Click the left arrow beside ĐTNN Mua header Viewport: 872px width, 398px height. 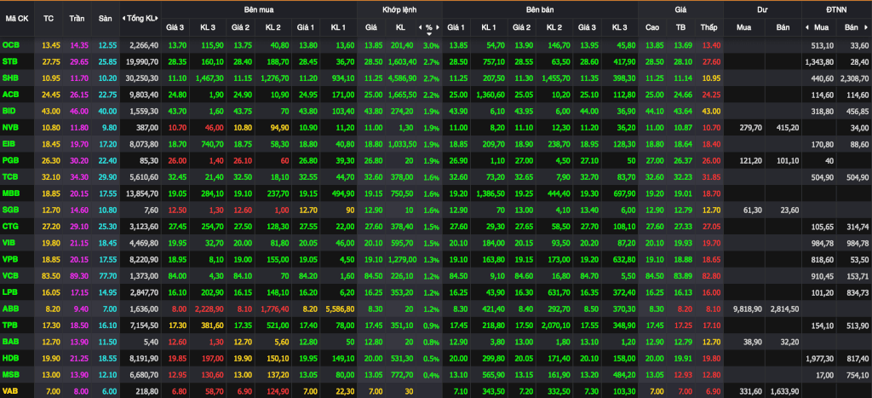coord(806,26)
